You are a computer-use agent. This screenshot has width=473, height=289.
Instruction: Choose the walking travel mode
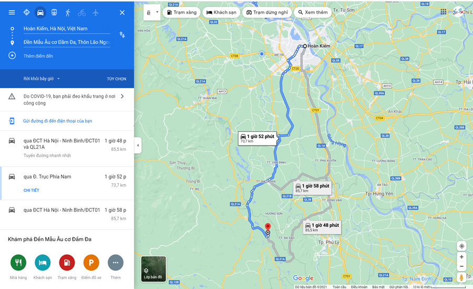click(x=68, y=13)
